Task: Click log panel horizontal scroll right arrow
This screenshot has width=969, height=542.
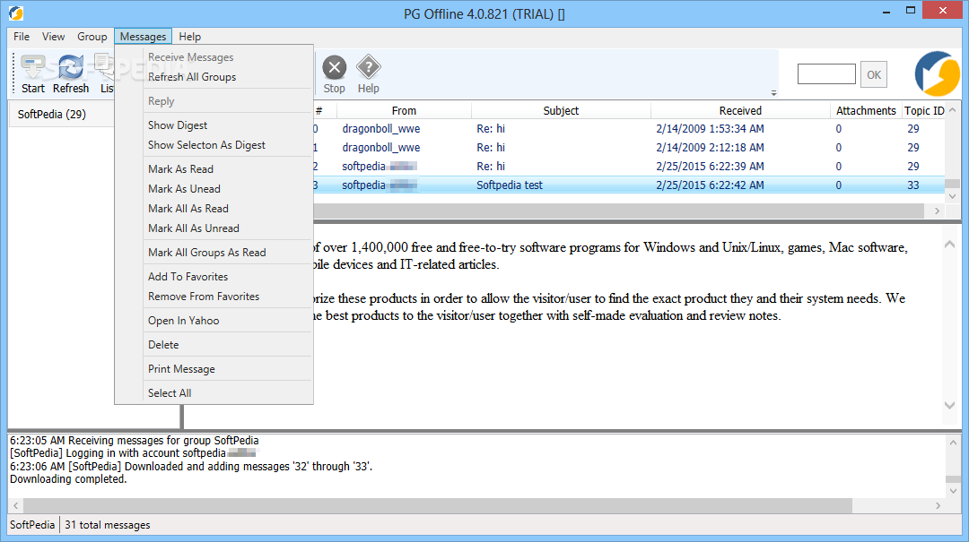Action: click(x=938, y=505)
